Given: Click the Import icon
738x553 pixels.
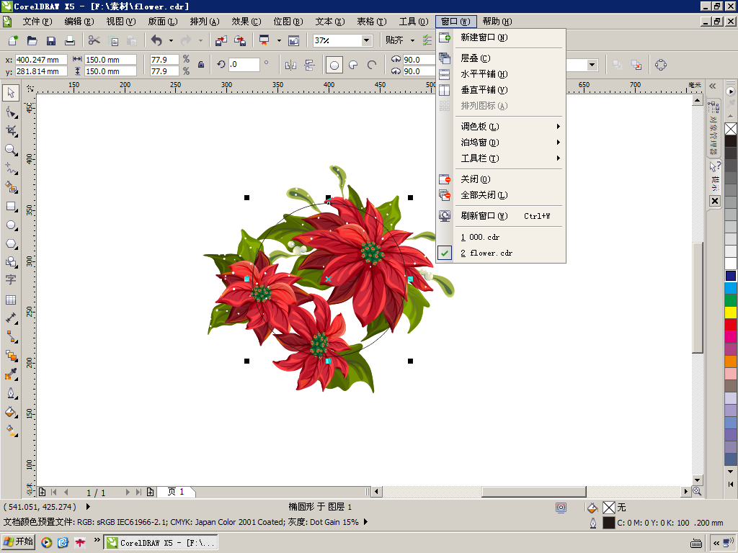Looking at the screenshot, I should [x=221, y=40].
